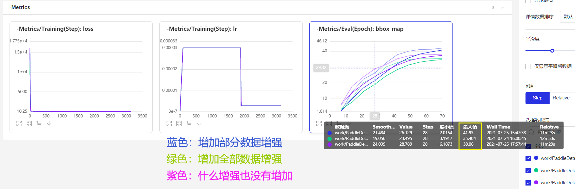Uncheck the blue work/PaddleDete data stream

pyautogui.click(x=528, y=158)
